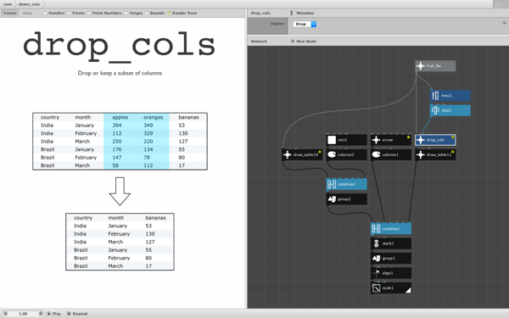
Task: Select the fruit_lite node icon
Action: coord(421,66)
